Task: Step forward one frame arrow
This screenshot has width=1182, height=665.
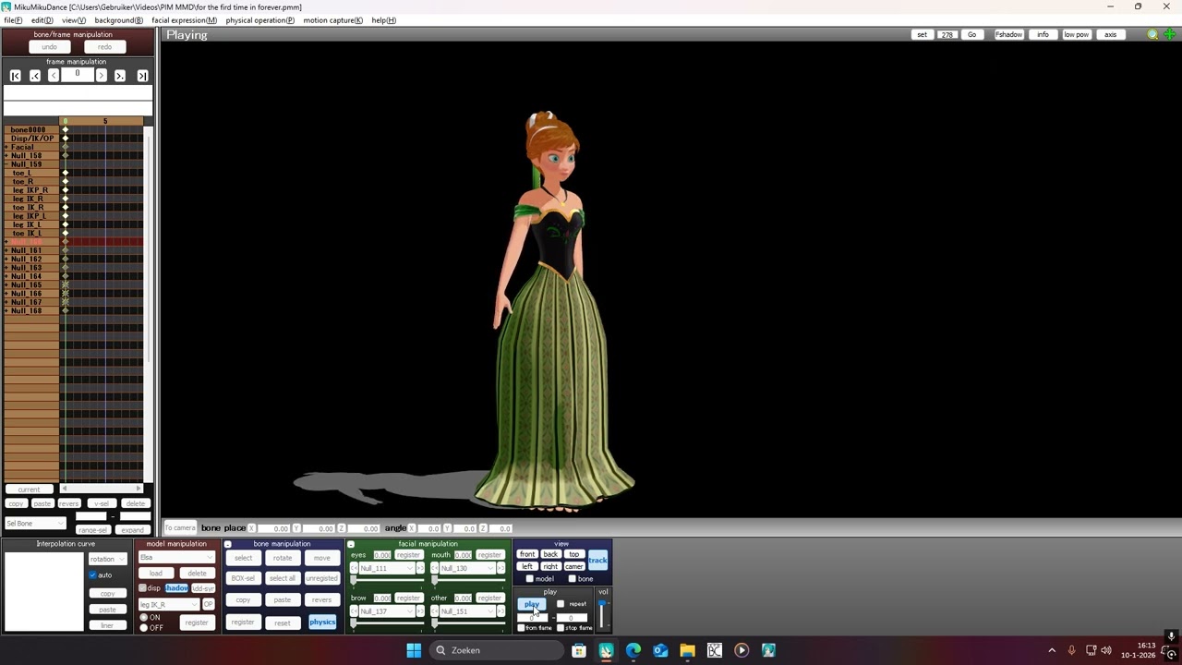Action: click(x=102, y=76)
